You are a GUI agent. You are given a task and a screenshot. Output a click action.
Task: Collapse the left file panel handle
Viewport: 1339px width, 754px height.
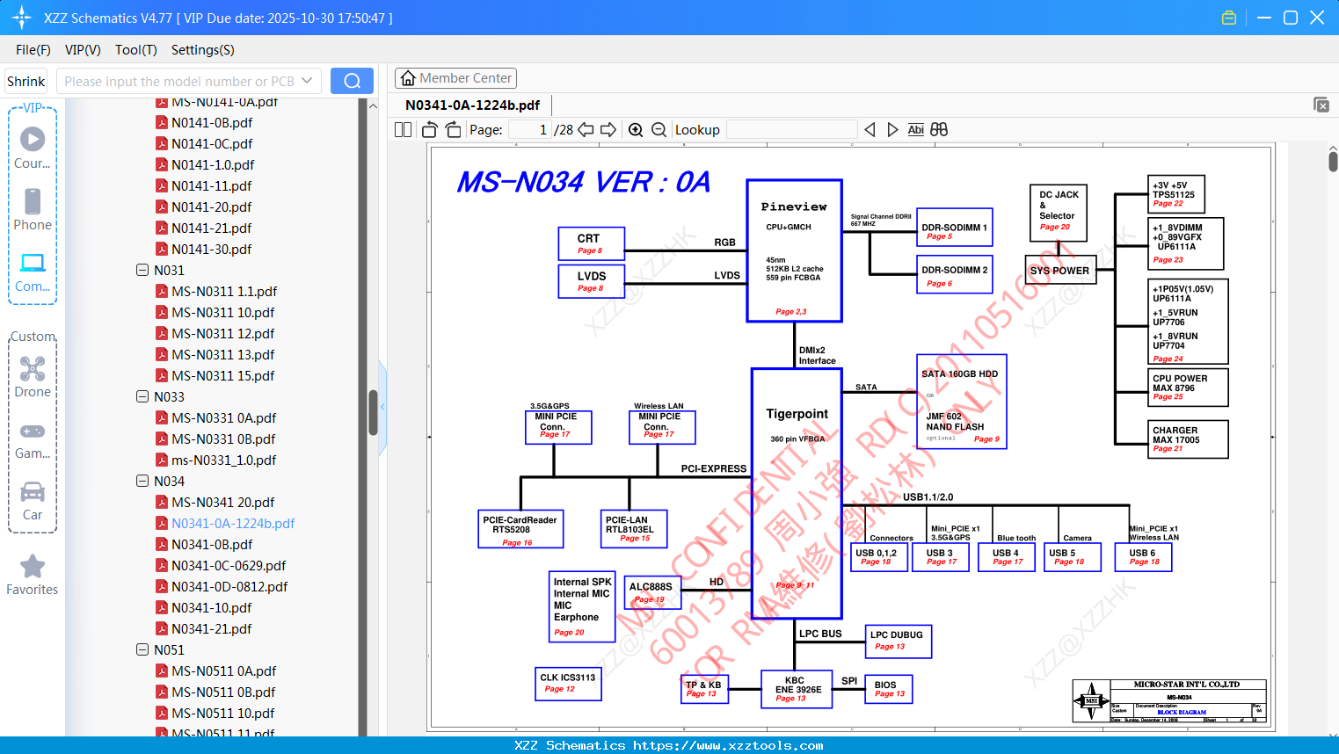(x=382, y=406)
